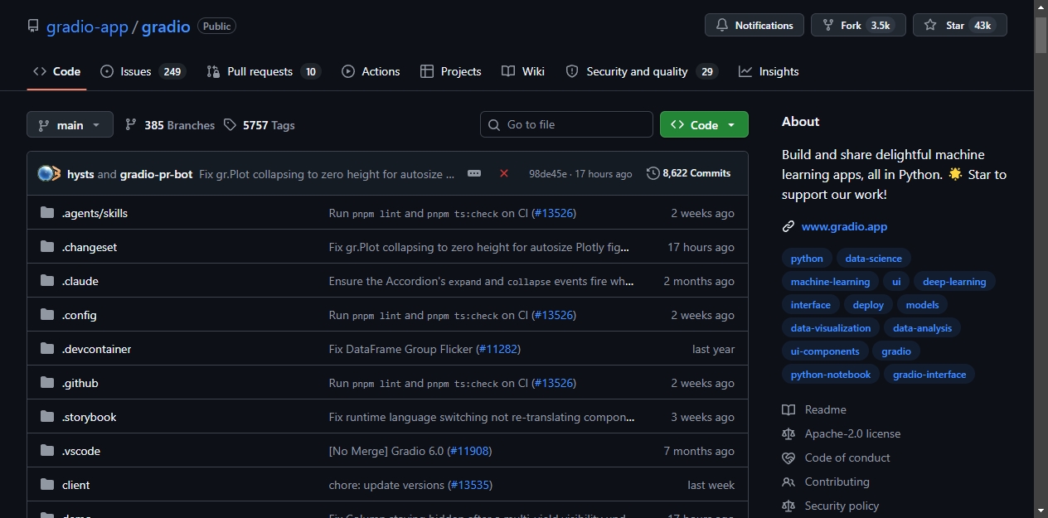Screen dimensions: 1048x518
Task: View the 385 Branches link
Action: point(169,124)
